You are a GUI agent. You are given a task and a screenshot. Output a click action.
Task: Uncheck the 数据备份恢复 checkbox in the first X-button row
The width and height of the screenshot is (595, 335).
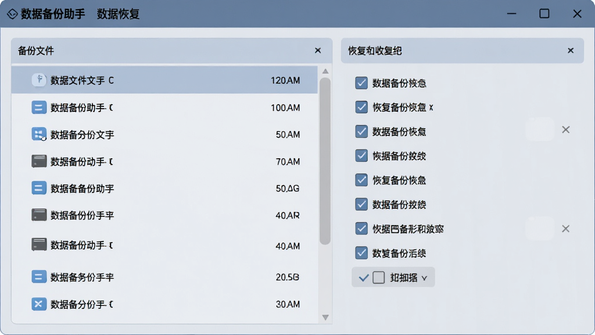click(361, 131)
